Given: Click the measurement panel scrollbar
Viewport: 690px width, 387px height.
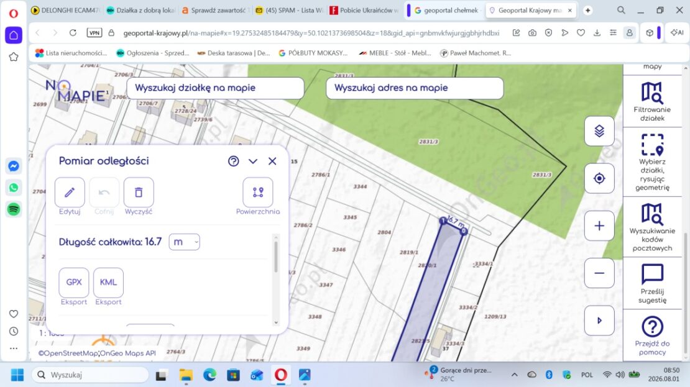Looking at the screenshot, I should [x=276, y=257].
